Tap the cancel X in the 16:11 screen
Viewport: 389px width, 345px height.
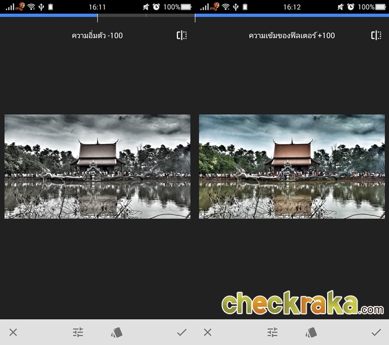tap(13, 332)
